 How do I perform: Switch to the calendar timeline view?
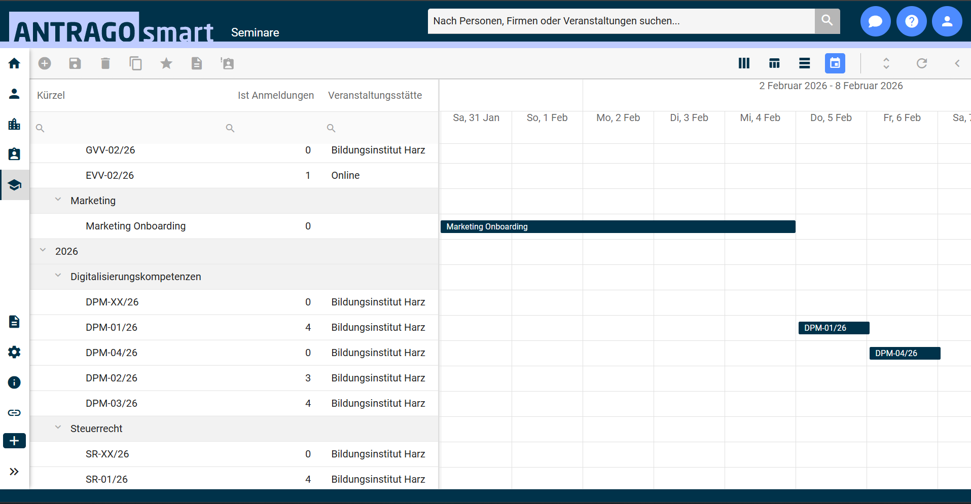click(x=835, y=63)
